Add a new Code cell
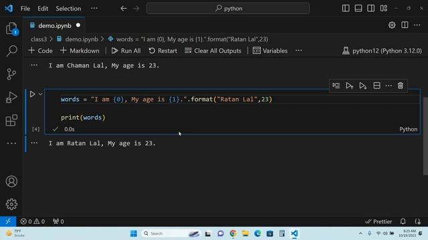This screenshot has width=428, height=240. pos(40,51)
